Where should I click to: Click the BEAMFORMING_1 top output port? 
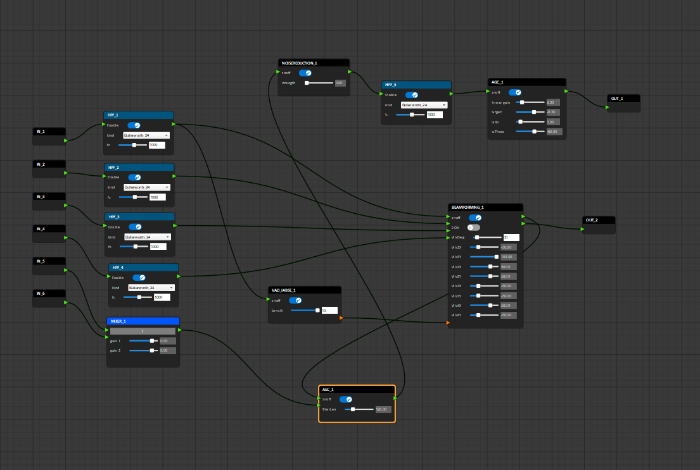(523, 217)
